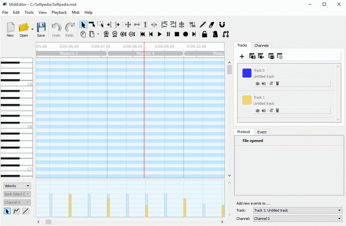Open the Track dropdown for new events
The height and width of the screenshot is (226, 346).
[x=298, y=210]
